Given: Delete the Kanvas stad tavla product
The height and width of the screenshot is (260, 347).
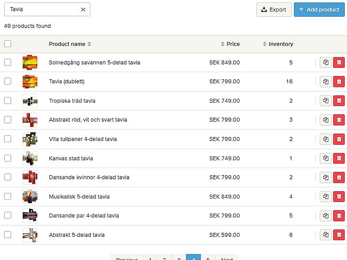Looking at the screenshot, I should [x=339, y=158].
